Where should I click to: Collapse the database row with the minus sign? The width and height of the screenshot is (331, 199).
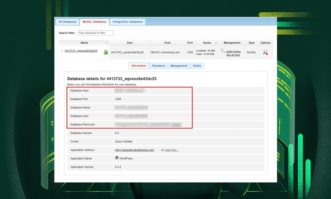[62, 51]
